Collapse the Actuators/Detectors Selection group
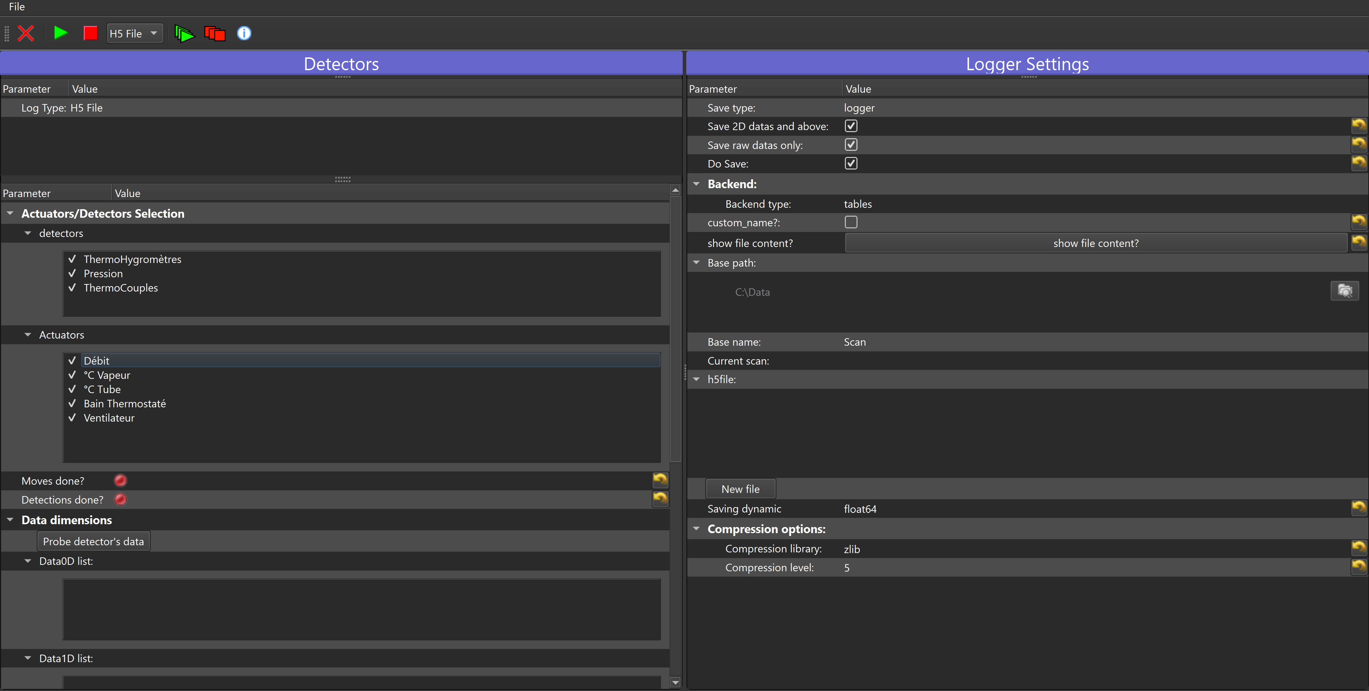 tap(10, 213)
